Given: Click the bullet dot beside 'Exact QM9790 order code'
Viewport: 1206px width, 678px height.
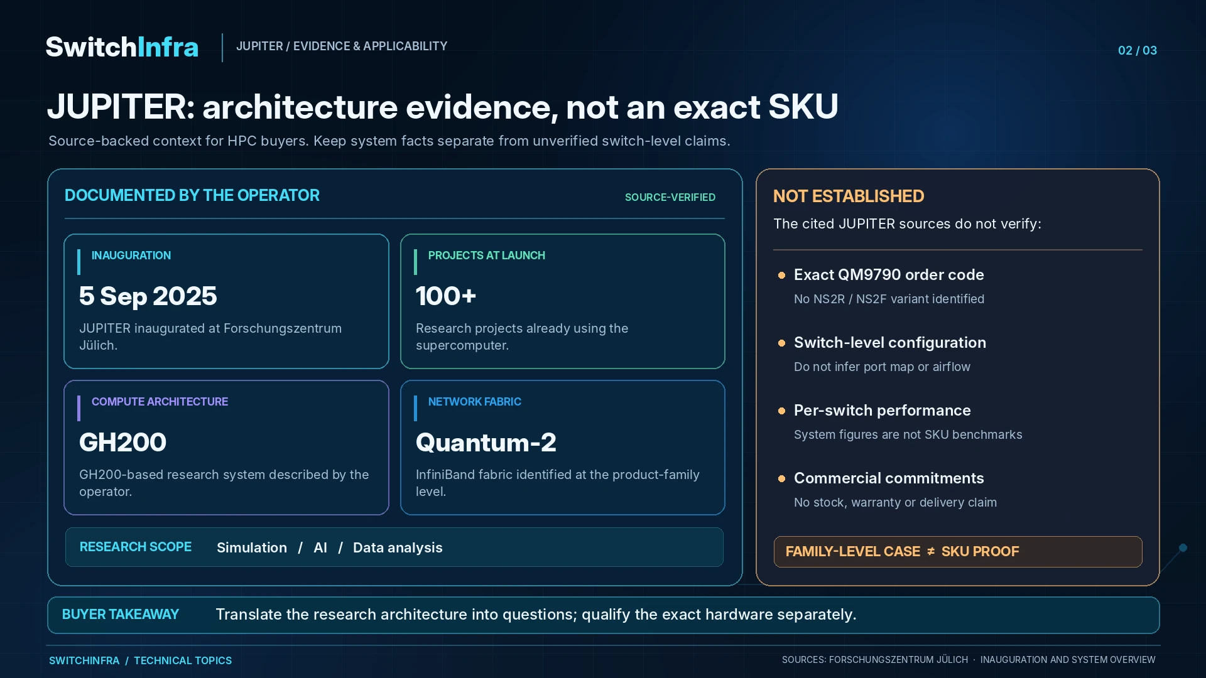Looking at the screenshot, I should click(x=782, y=275).
